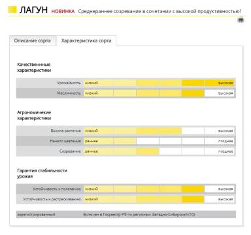Click высокая cell in Устойчивость к полеганию bar

click(x=219, y=189)
